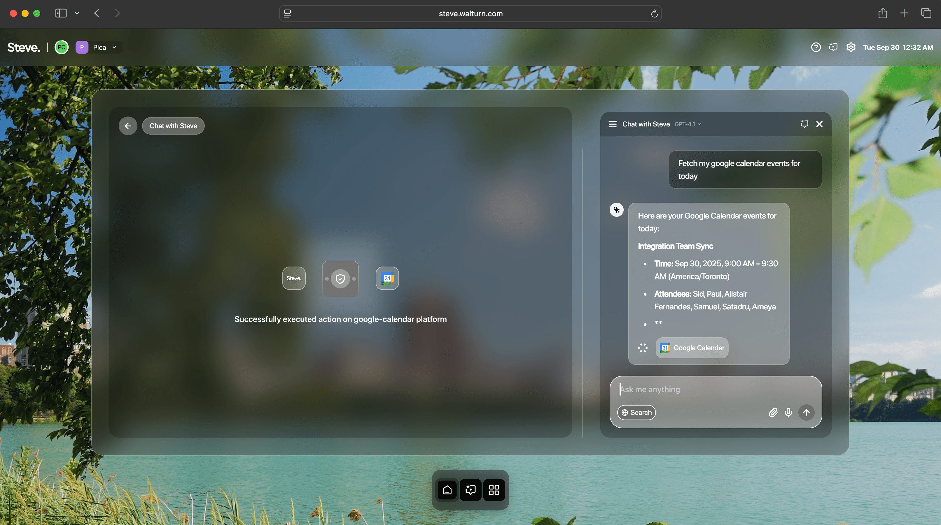Click the shield icon in center panel

(x=340, y=279)
